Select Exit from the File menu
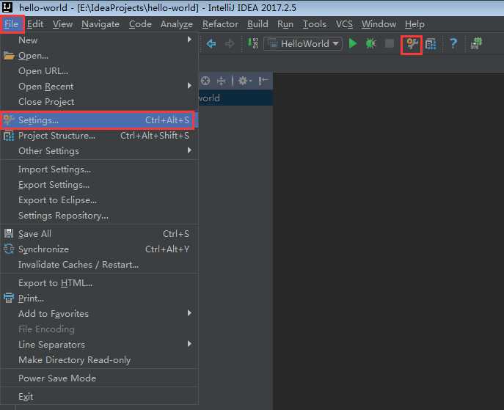The width and height of the screenshot is (504, 410). click(x=99, y=397)
